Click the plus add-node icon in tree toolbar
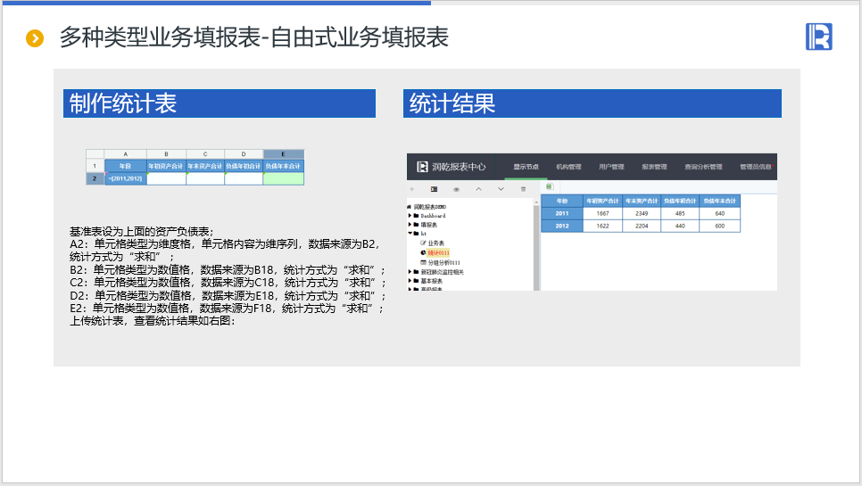862x486 pixels. click(411, 189)
